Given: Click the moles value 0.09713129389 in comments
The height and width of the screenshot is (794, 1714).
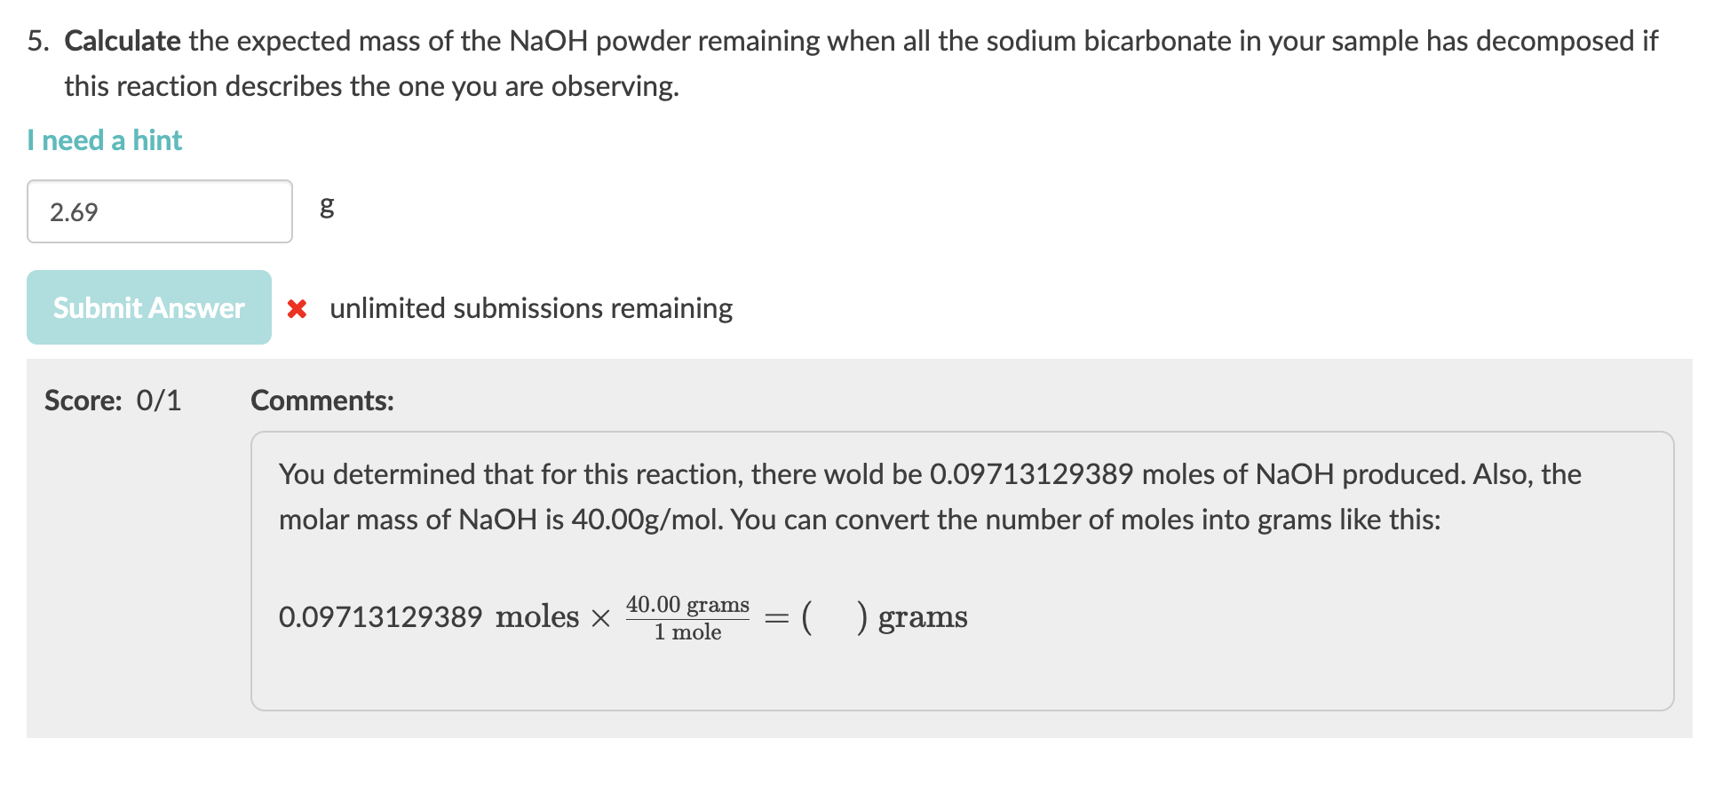Looking at the screenshot, I should (1032, 474).
